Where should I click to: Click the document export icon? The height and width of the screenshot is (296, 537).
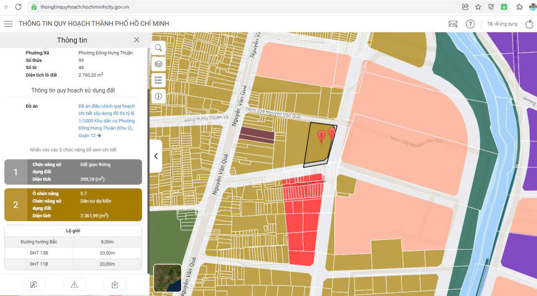(34, 285)
